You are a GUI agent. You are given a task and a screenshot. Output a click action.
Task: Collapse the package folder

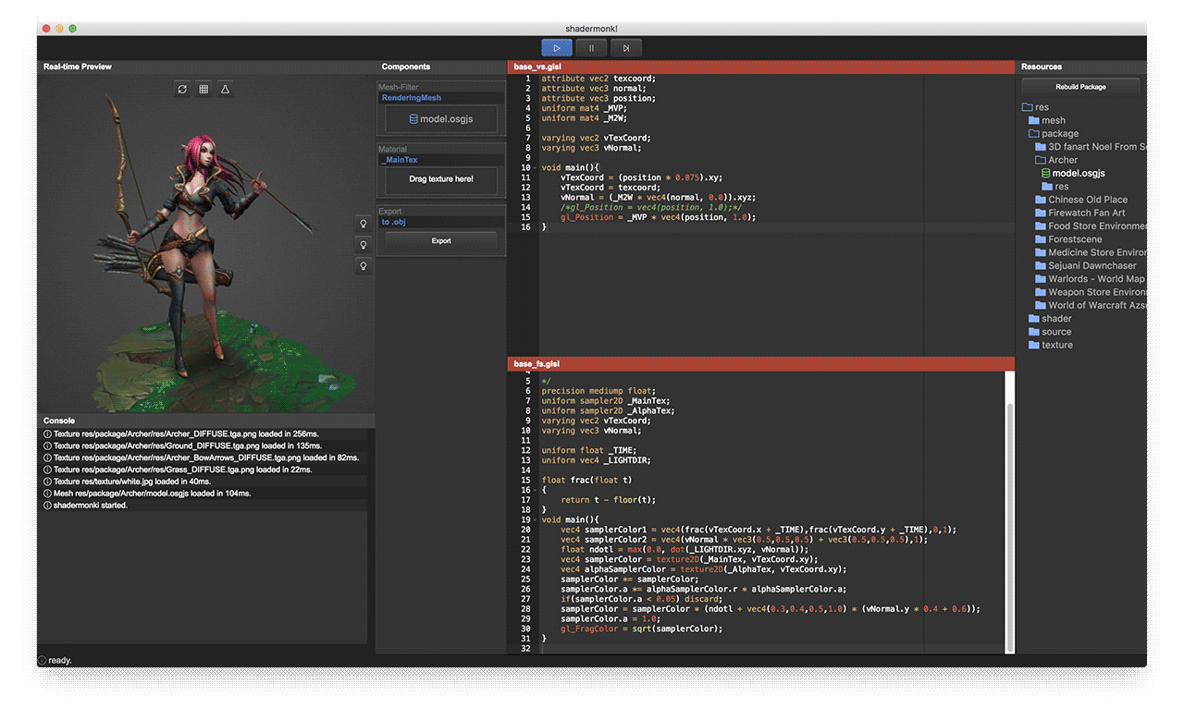click(1053, 133)
